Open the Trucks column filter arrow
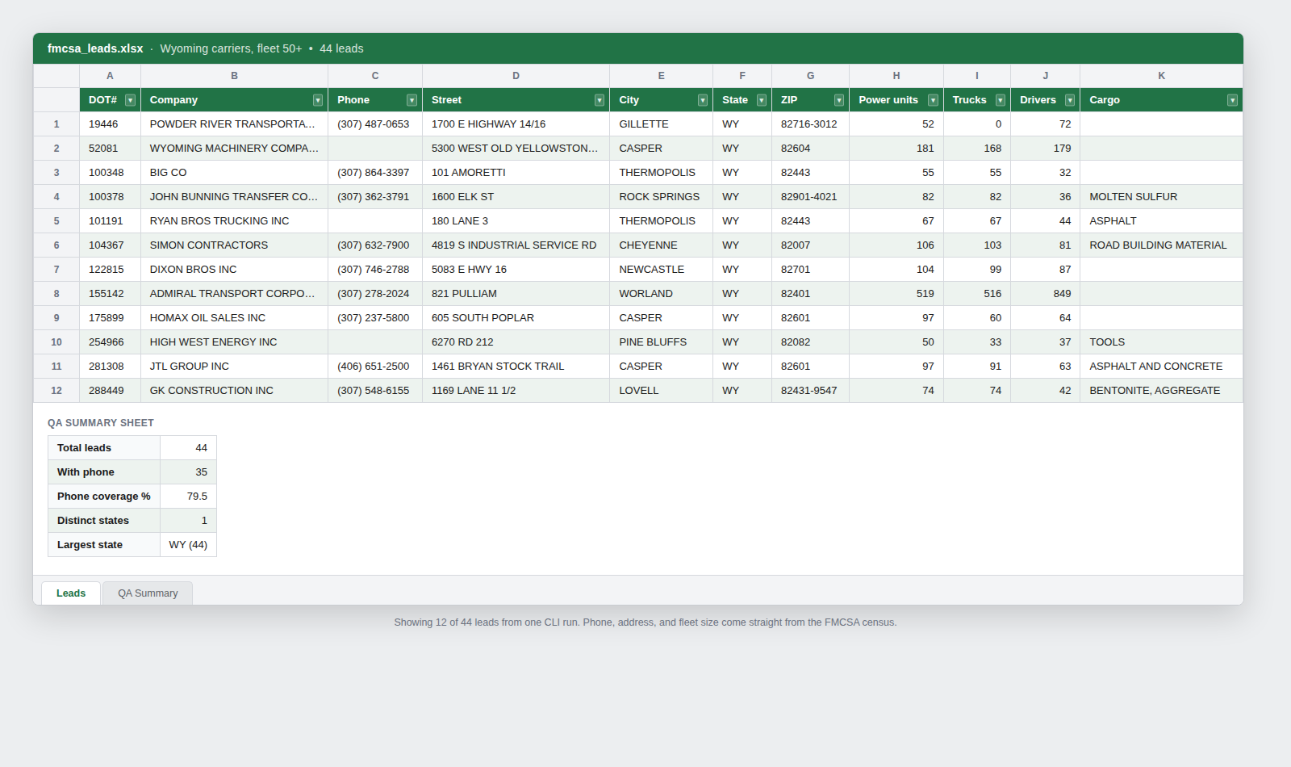 (x=1001, y=100)
